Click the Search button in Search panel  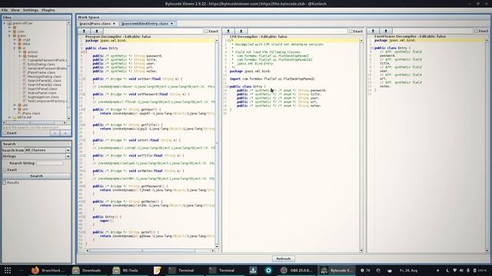coord(36,176)
